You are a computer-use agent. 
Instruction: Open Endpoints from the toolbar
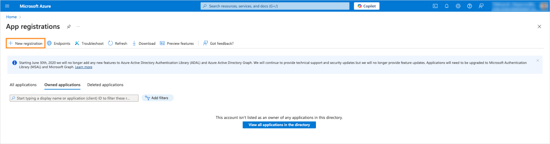(59, 43)
